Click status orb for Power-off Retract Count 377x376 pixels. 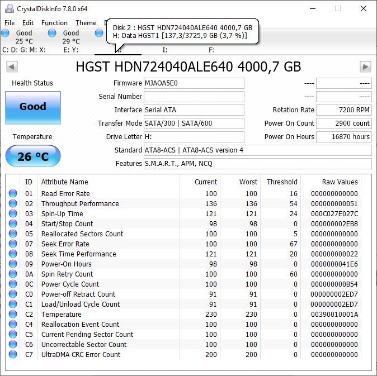(x=13, y=294)
